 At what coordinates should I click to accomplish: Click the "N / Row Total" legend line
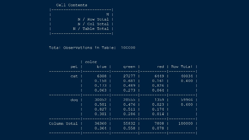click(x=93, y=19)
